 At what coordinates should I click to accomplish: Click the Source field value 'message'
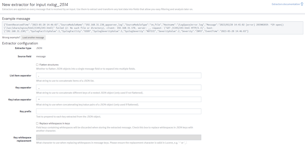click(41, 56)
